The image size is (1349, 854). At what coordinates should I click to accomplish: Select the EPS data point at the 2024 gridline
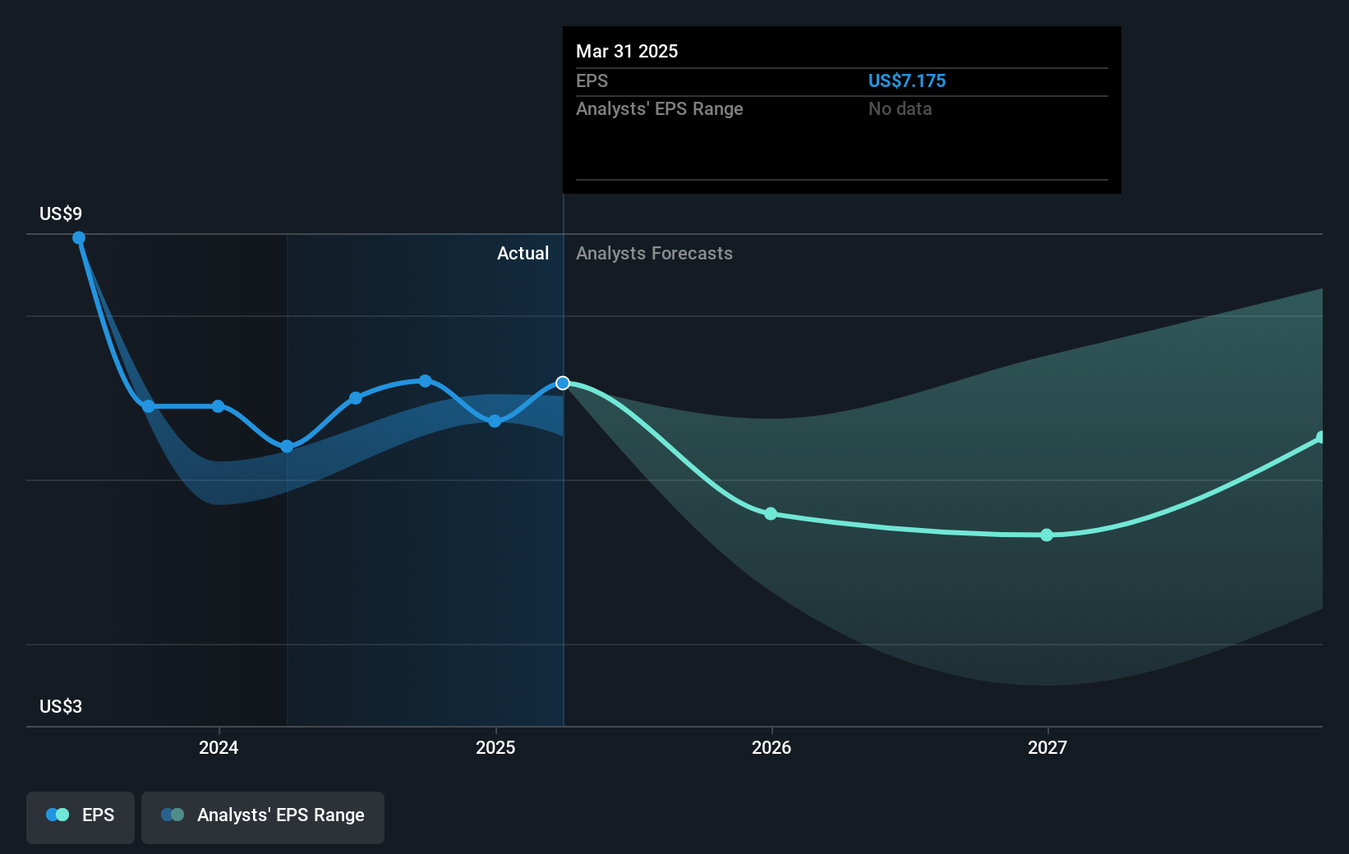[x=218, y=406]
